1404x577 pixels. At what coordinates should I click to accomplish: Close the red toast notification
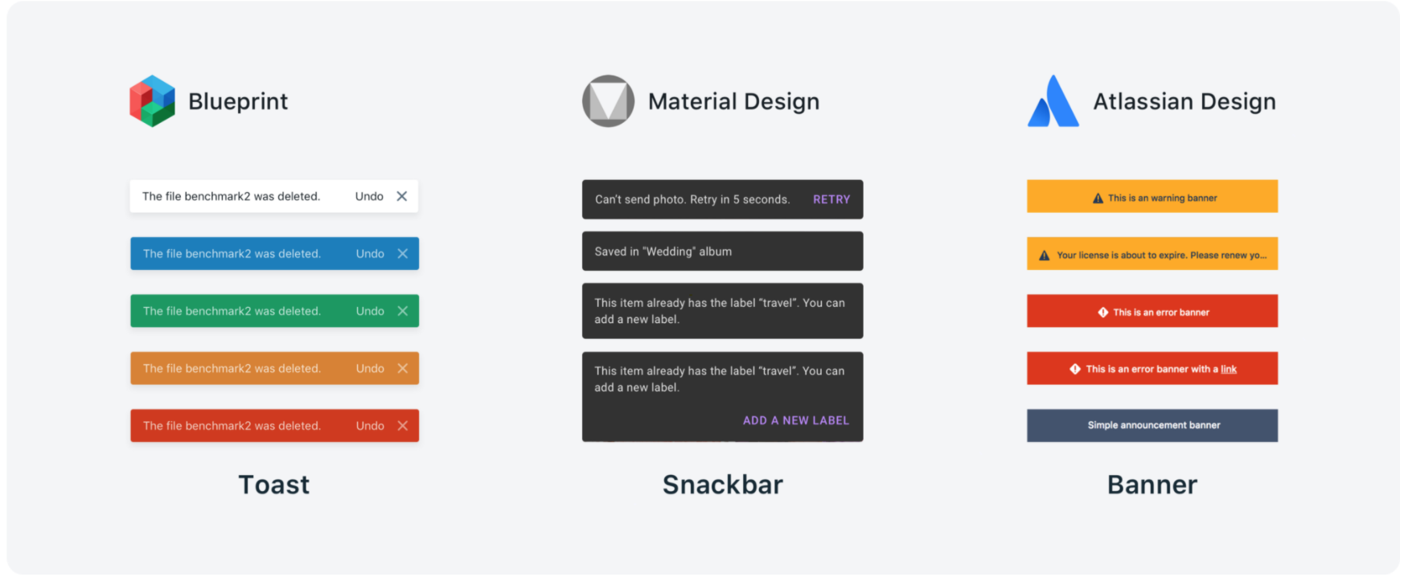tap(403, 426)
